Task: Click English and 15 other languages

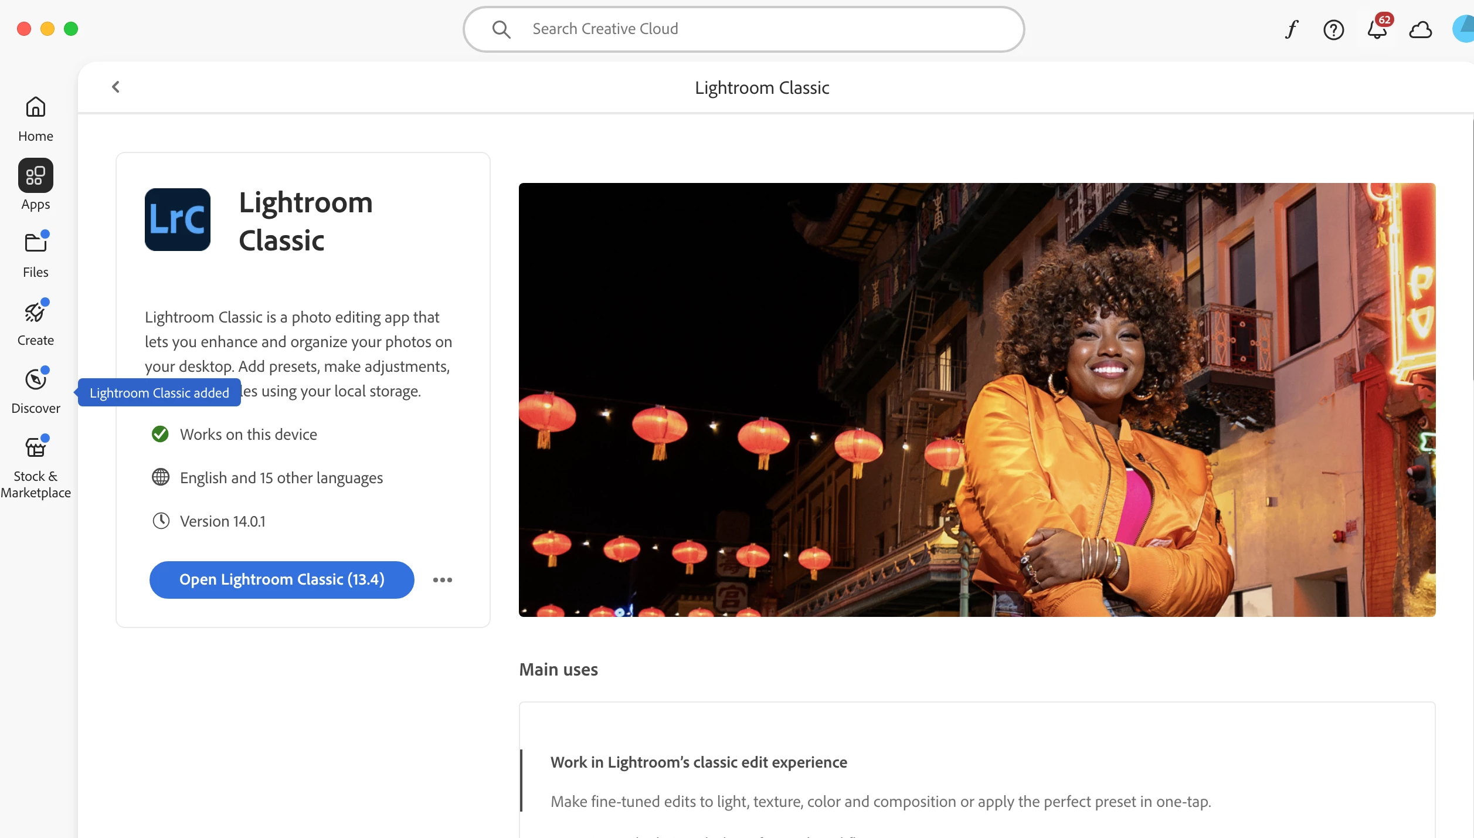Action: (x=281, y=478)
